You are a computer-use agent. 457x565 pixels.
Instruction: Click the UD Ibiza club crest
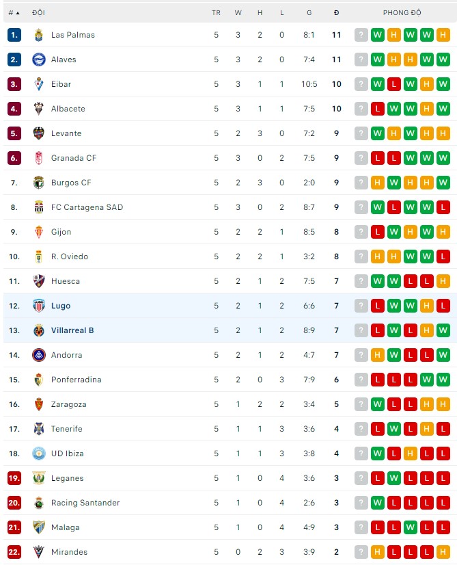pyautogui.click(x=38, y=454)
